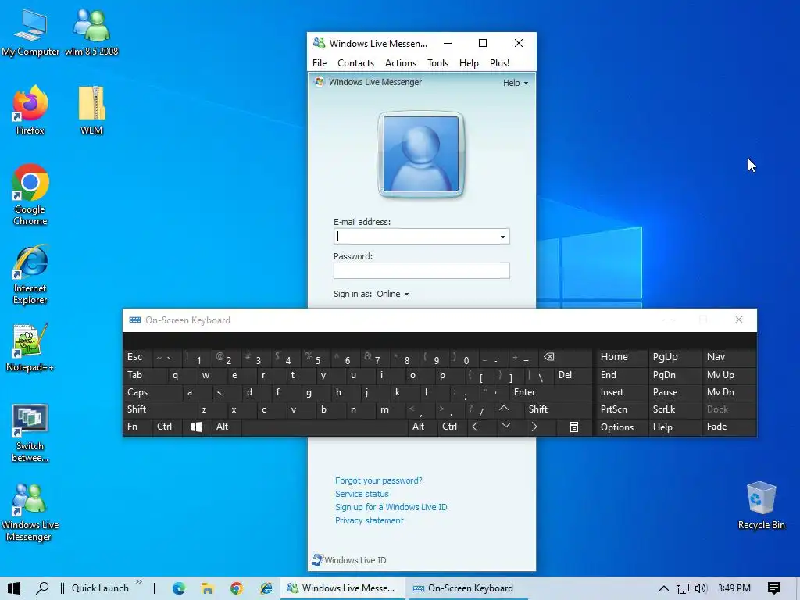800x600 pixels.
Task: Open the File menu in Messenger
Action: point(320,63)
